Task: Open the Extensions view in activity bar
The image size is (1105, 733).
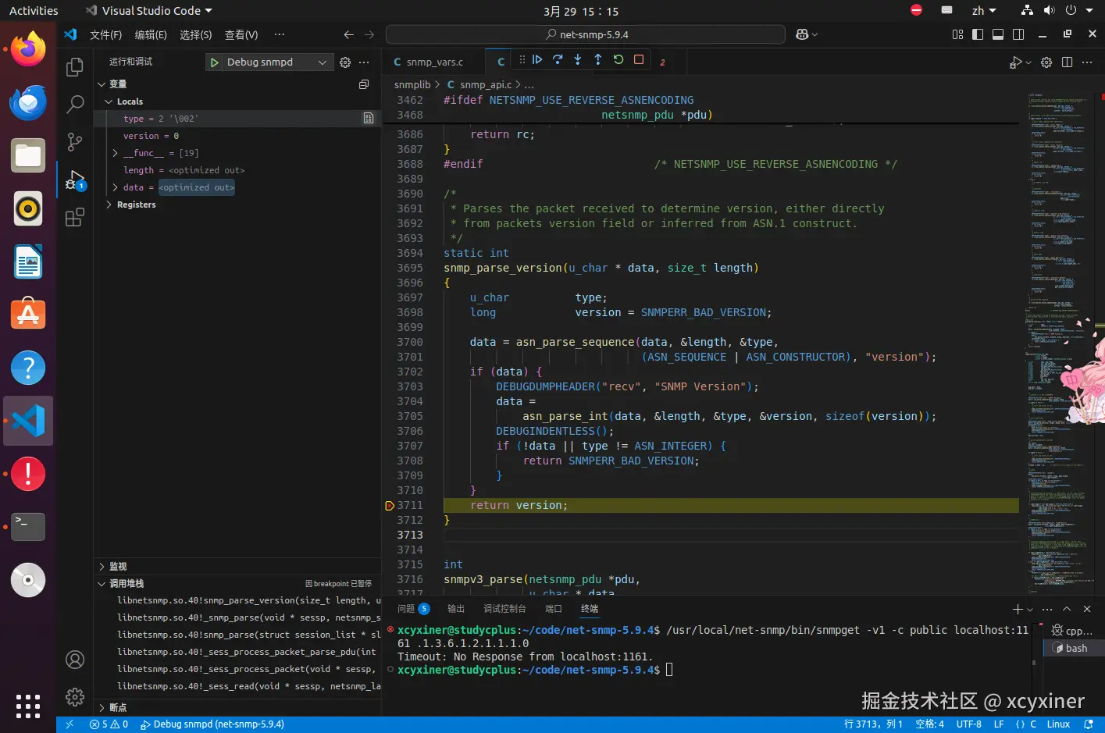Action: 75,218
